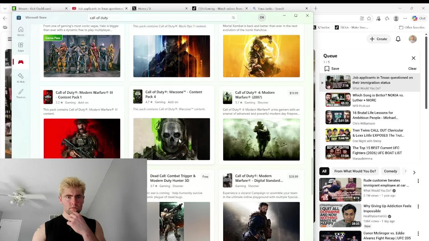
Task: Click Warzone Content Pack 4 small app icon
Action: [x=138, y=96]
